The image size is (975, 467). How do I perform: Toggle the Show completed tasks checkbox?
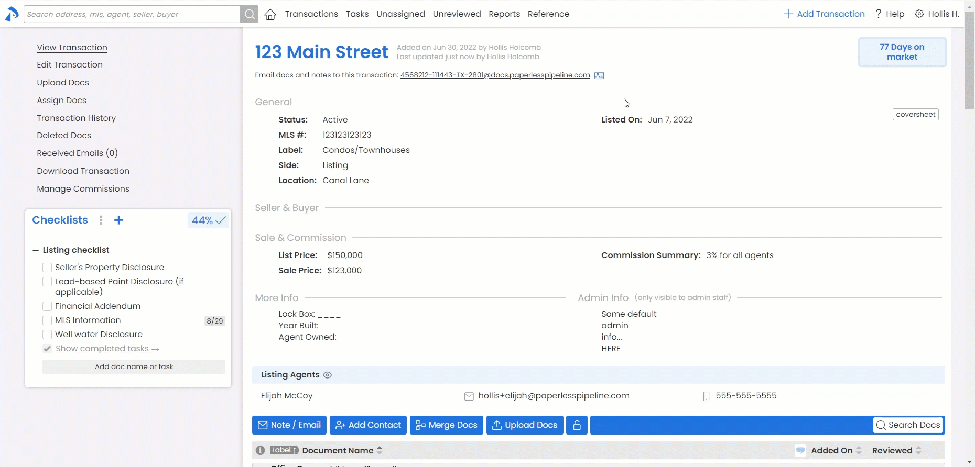coord(47,349)
